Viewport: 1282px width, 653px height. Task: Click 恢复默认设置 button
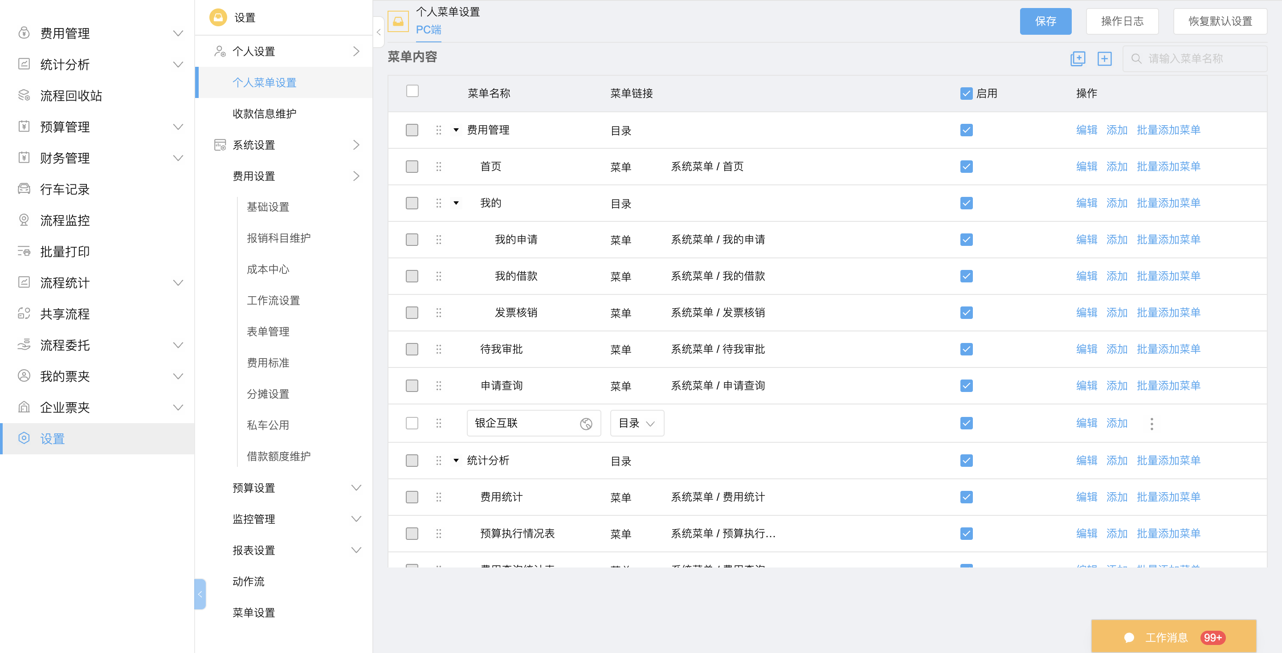point(1220,21)
